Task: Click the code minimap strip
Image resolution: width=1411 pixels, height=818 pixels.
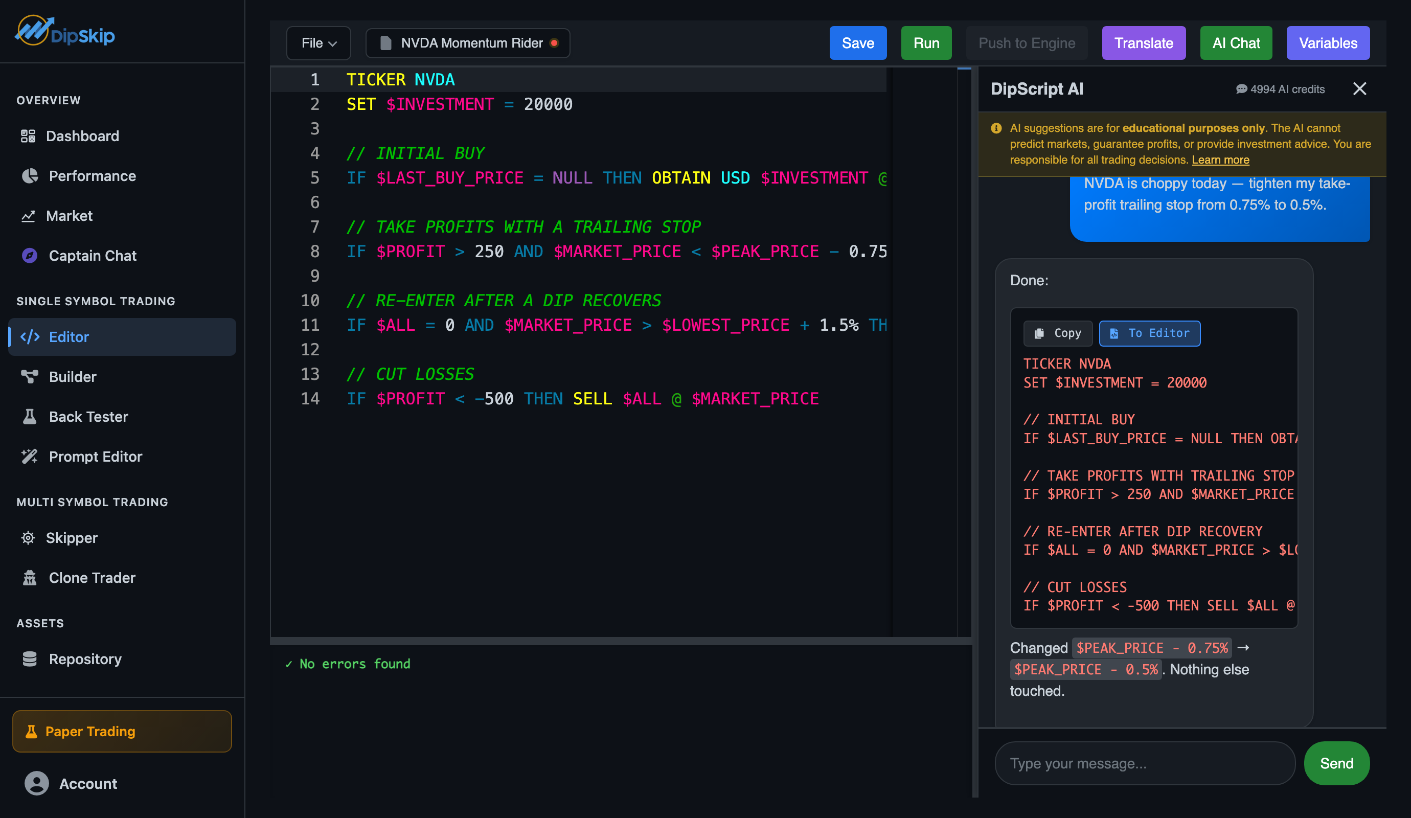Action: tap(925, 352)
